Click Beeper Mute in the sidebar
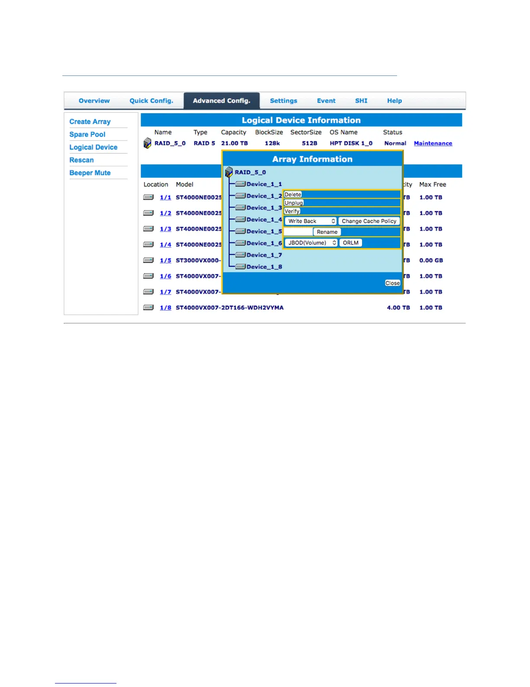The width and height of the screenshot is (530, 687). (x=90, y=173)
